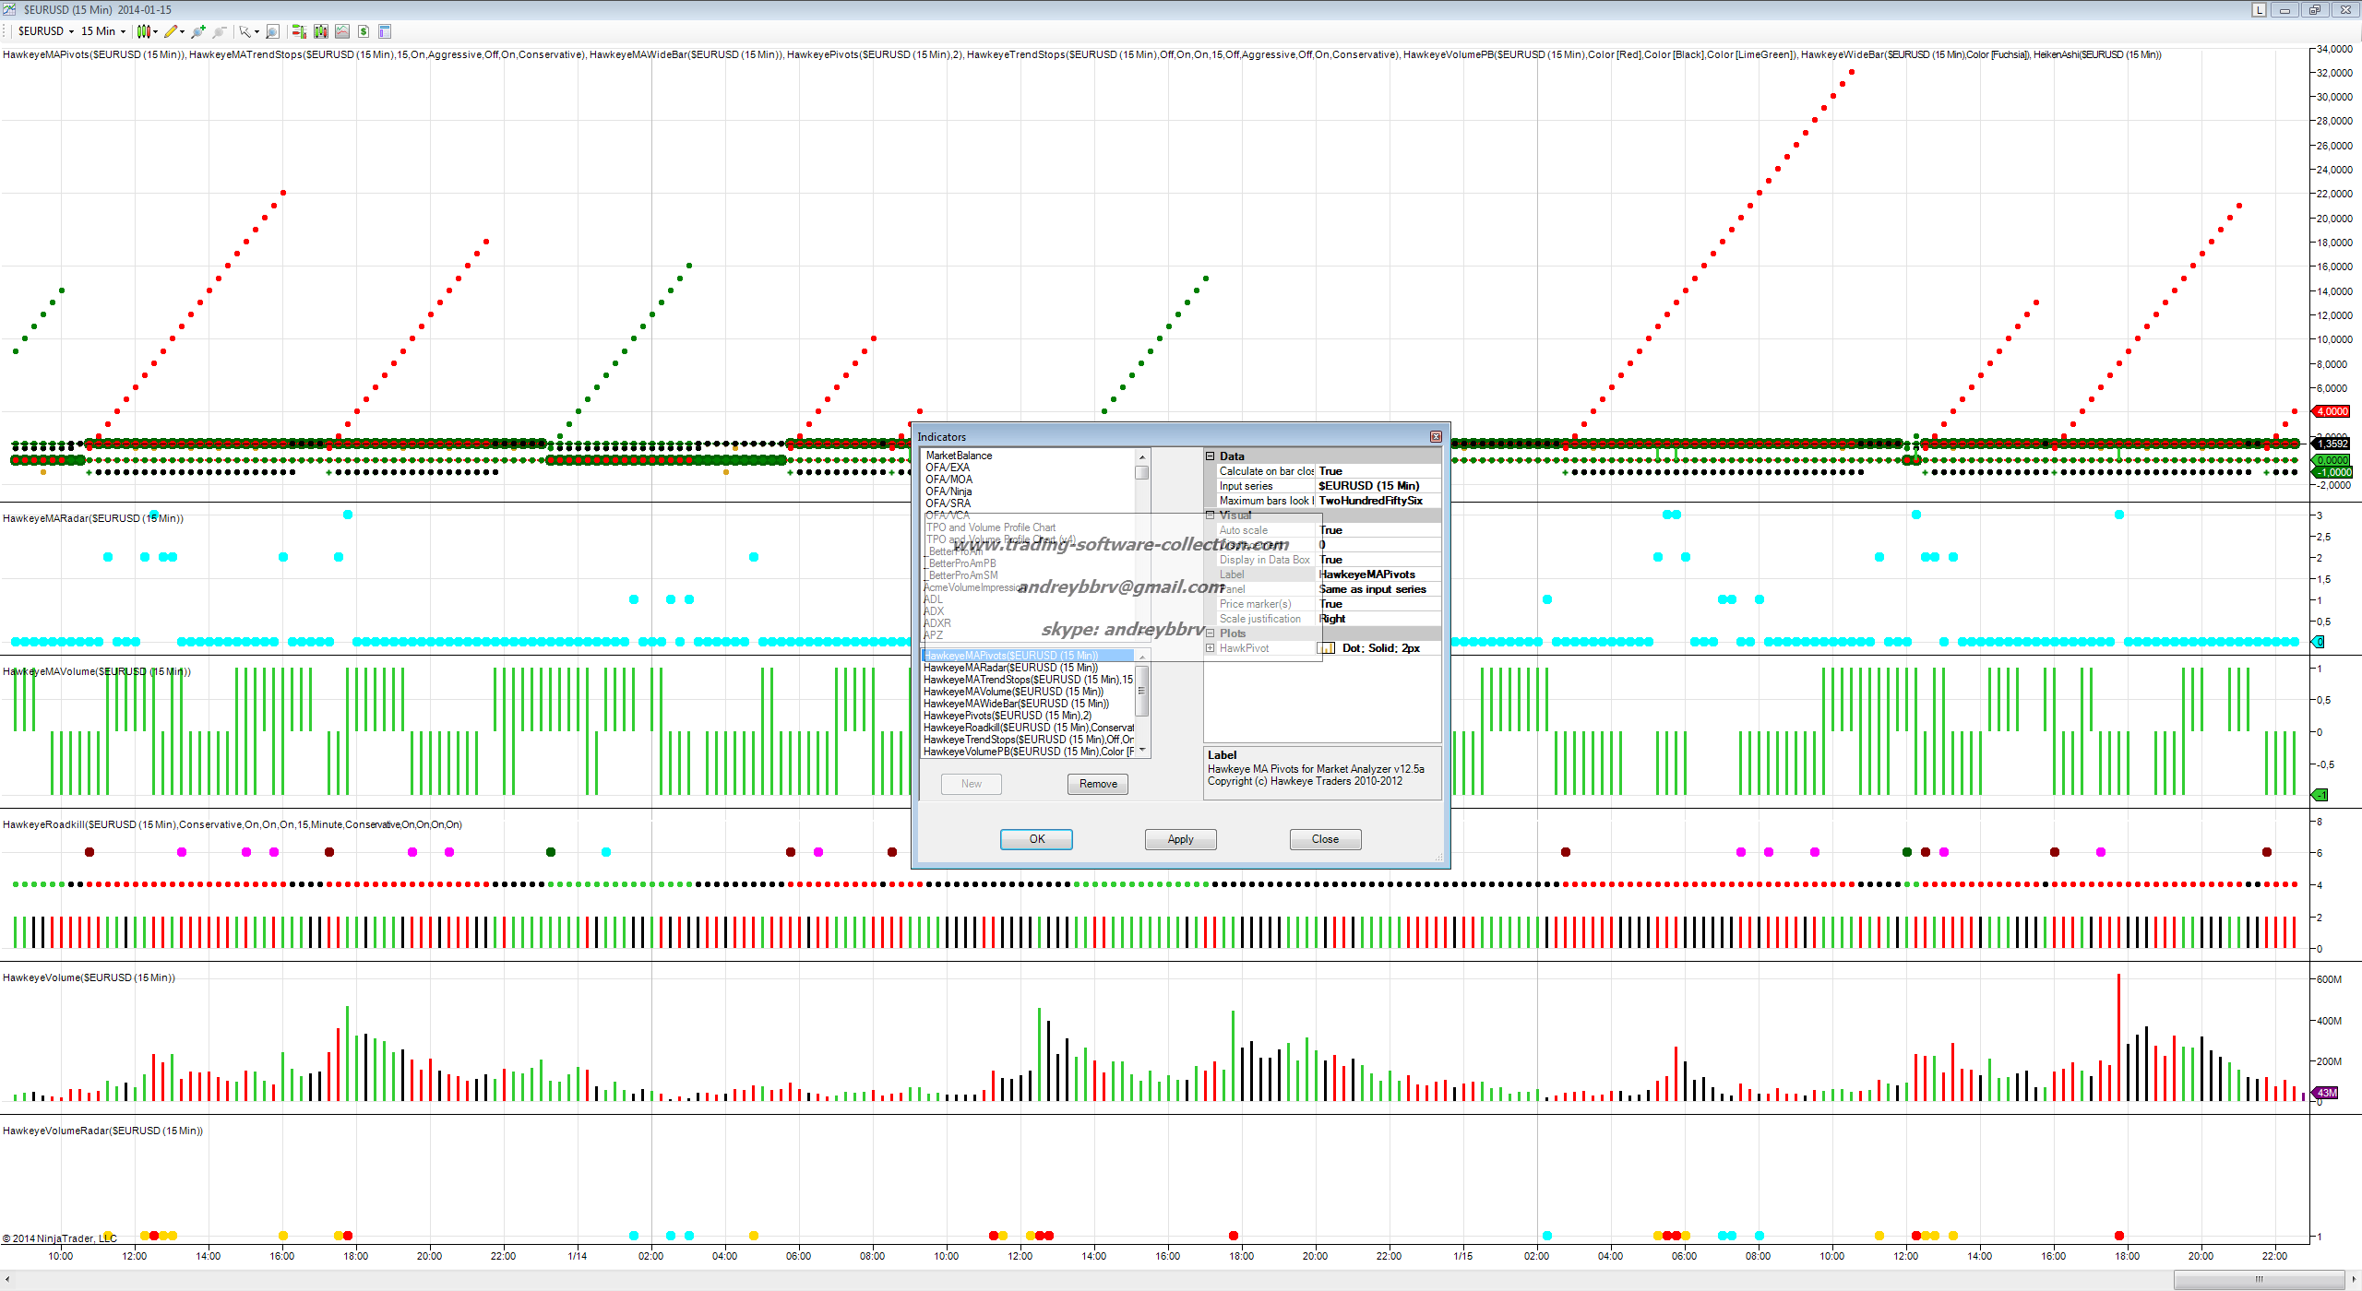Click the zoom in magnifier icon
This screenshot has width=2362, height=1291.
tap(197, 31)
